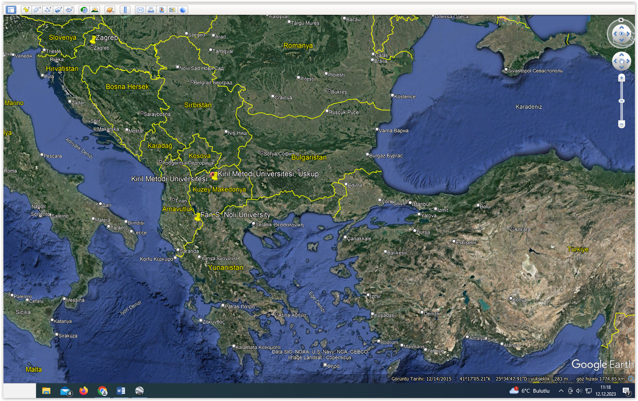Open clock showing 11:18

[606, 391]
